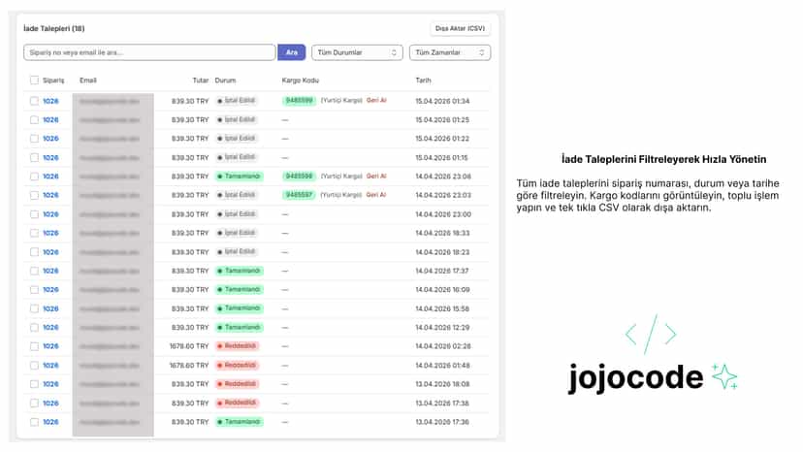
Task: Click the Tarih column header
Action: [423, 81]
